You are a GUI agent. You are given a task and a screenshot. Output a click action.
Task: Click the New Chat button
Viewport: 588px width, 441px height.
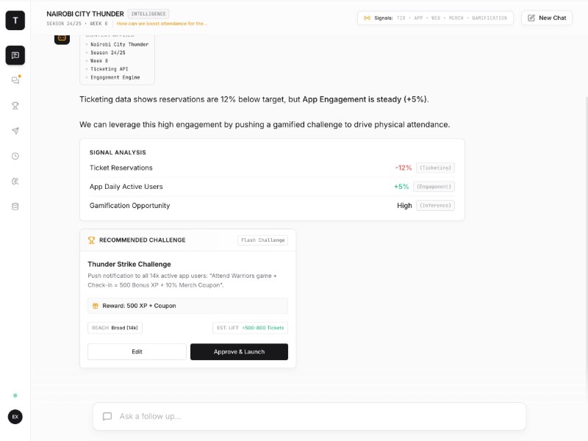point(547,18)
